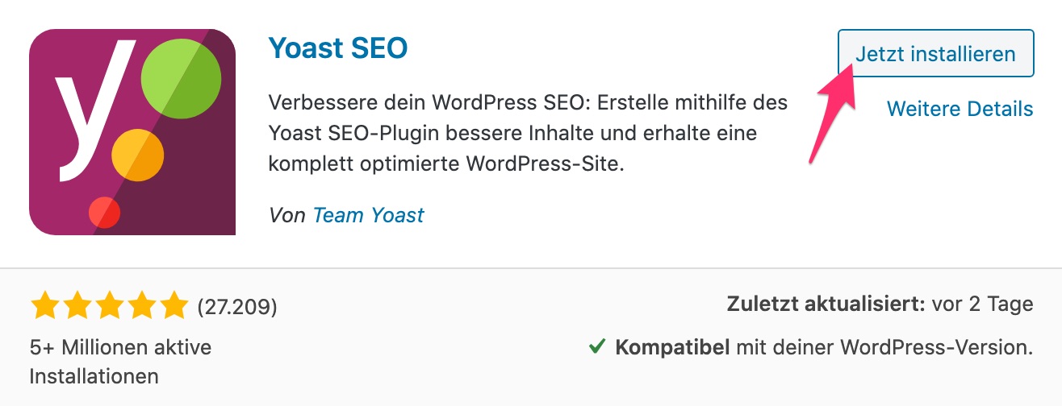Click the Kompatibel WordPress-Version notice text
Screen dimensions: 1062x406
pos(823,348)
